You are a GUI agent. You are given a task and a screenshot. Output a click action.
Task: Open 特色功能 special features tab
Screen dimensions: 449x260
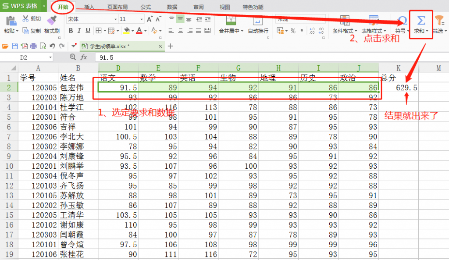[x=253, y=7]
